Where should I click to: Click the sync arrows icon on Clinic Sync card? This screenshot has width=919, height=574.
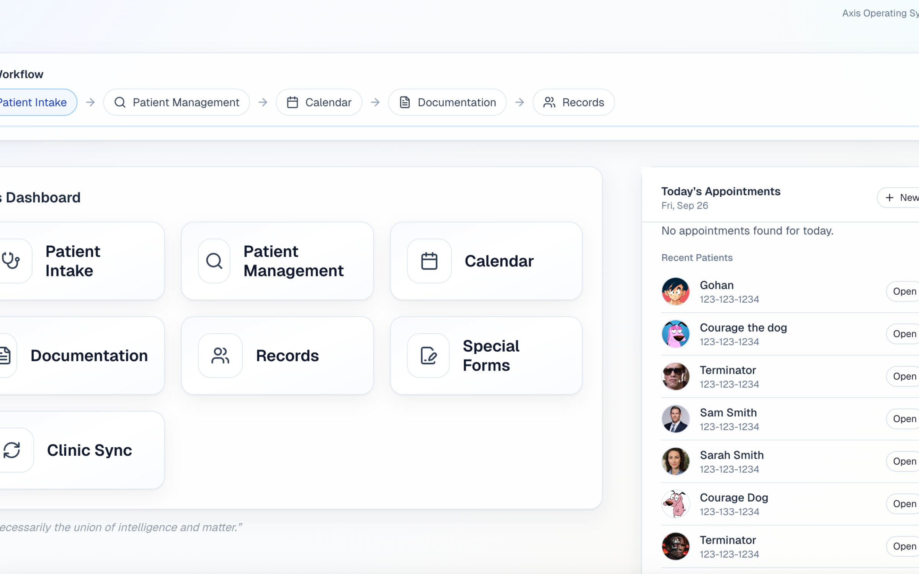pyautogui.click(x=11, y=450)
